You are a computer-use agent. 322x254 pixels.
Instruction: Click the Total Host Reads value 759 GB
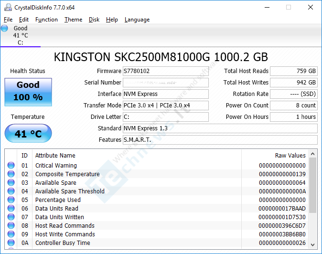click(294, 71)
